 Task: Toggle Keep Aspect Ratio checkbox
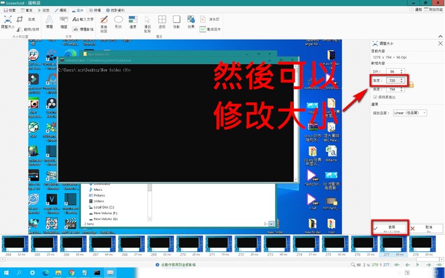pyautogui.click(x=375, y=97)
